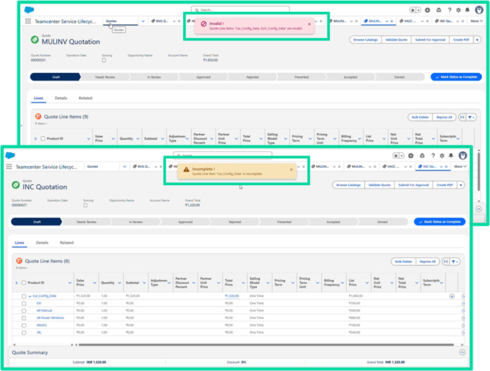Switch to Details tab on INC Quotation
Image resolution: width=490 pixels, height=371 pixels.
click(42, 243)
